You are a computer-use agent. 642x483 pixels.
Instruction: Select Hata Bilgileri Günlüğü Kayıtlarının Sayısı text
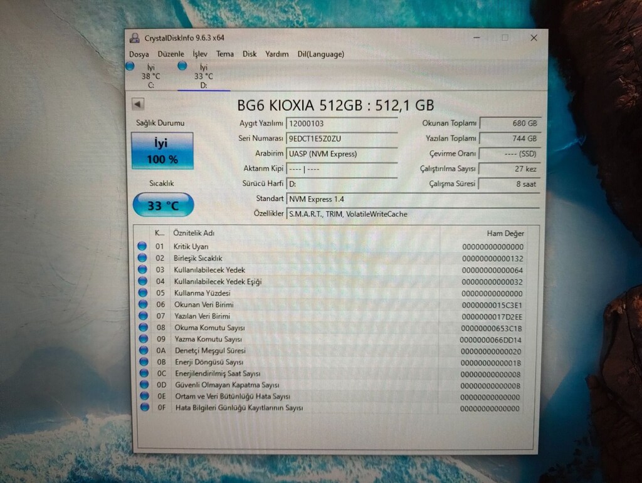click(x=239, y=408)
